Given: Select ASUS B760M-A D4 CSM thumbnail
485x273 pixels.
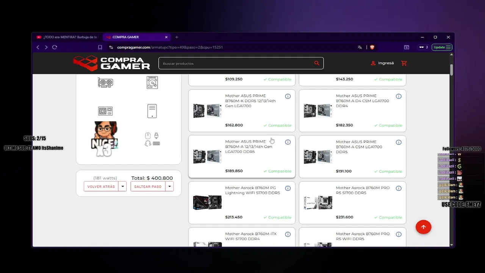Looking at the screenshot, I should tap(318, 111).
